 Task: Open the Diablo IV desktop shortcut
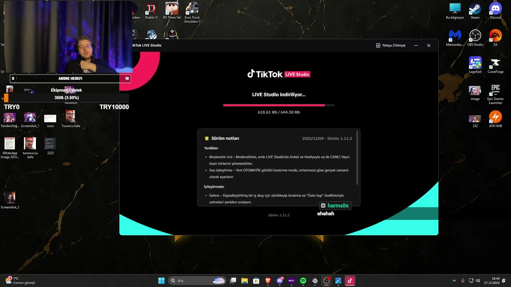point(151,11)
